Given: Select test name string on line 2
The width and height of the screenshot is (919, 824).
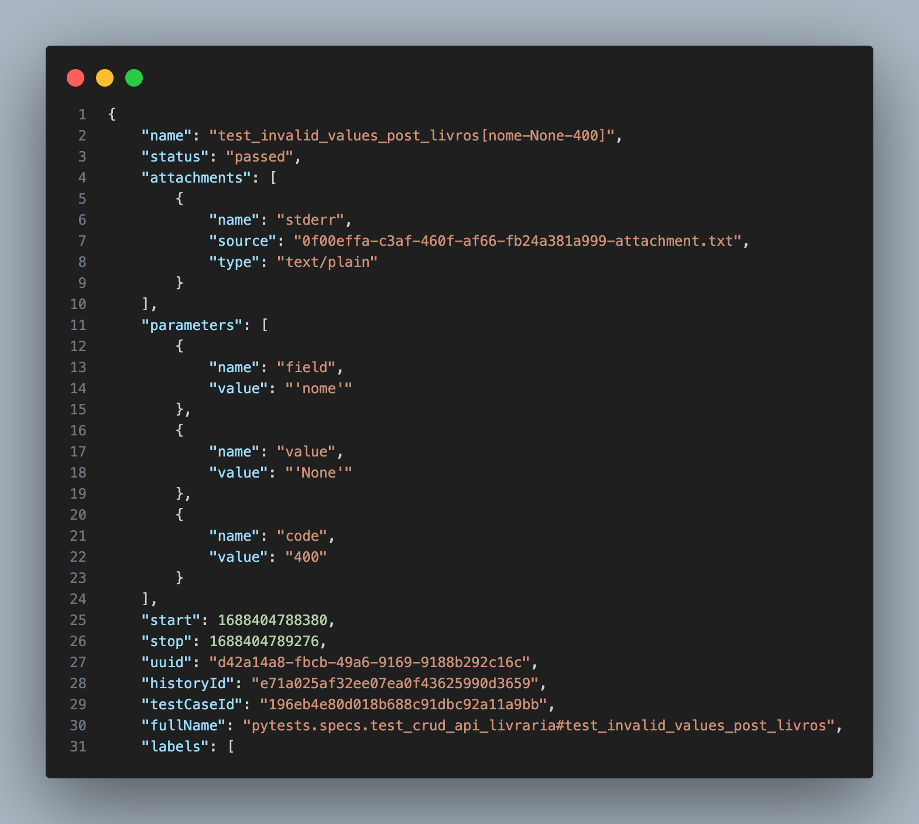Looking at the screenshot, I should point(412,136).
